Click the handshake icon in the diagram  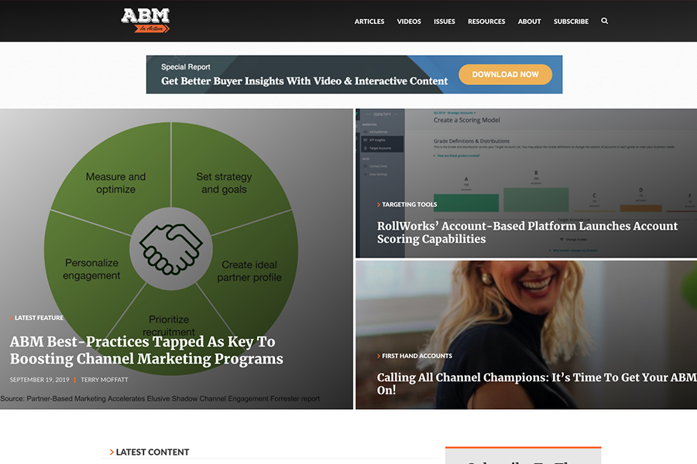point(171,249)
